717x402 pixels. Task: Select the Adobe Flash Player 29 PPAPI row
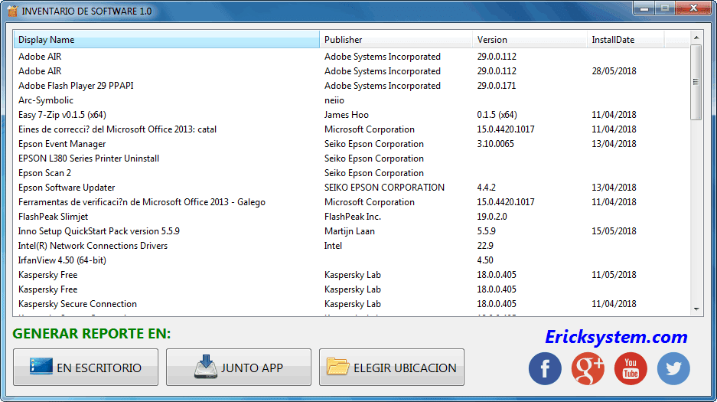coord(351,86)
